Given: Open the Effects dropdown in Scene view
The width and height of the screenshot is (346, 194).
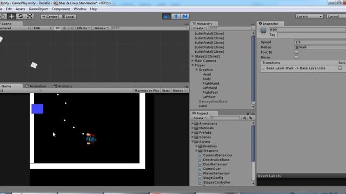Looking at the screenshot, I should (83, 28).
